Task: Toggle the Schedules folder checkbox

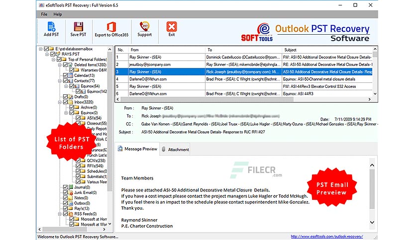Action: [x=78, y=171]
